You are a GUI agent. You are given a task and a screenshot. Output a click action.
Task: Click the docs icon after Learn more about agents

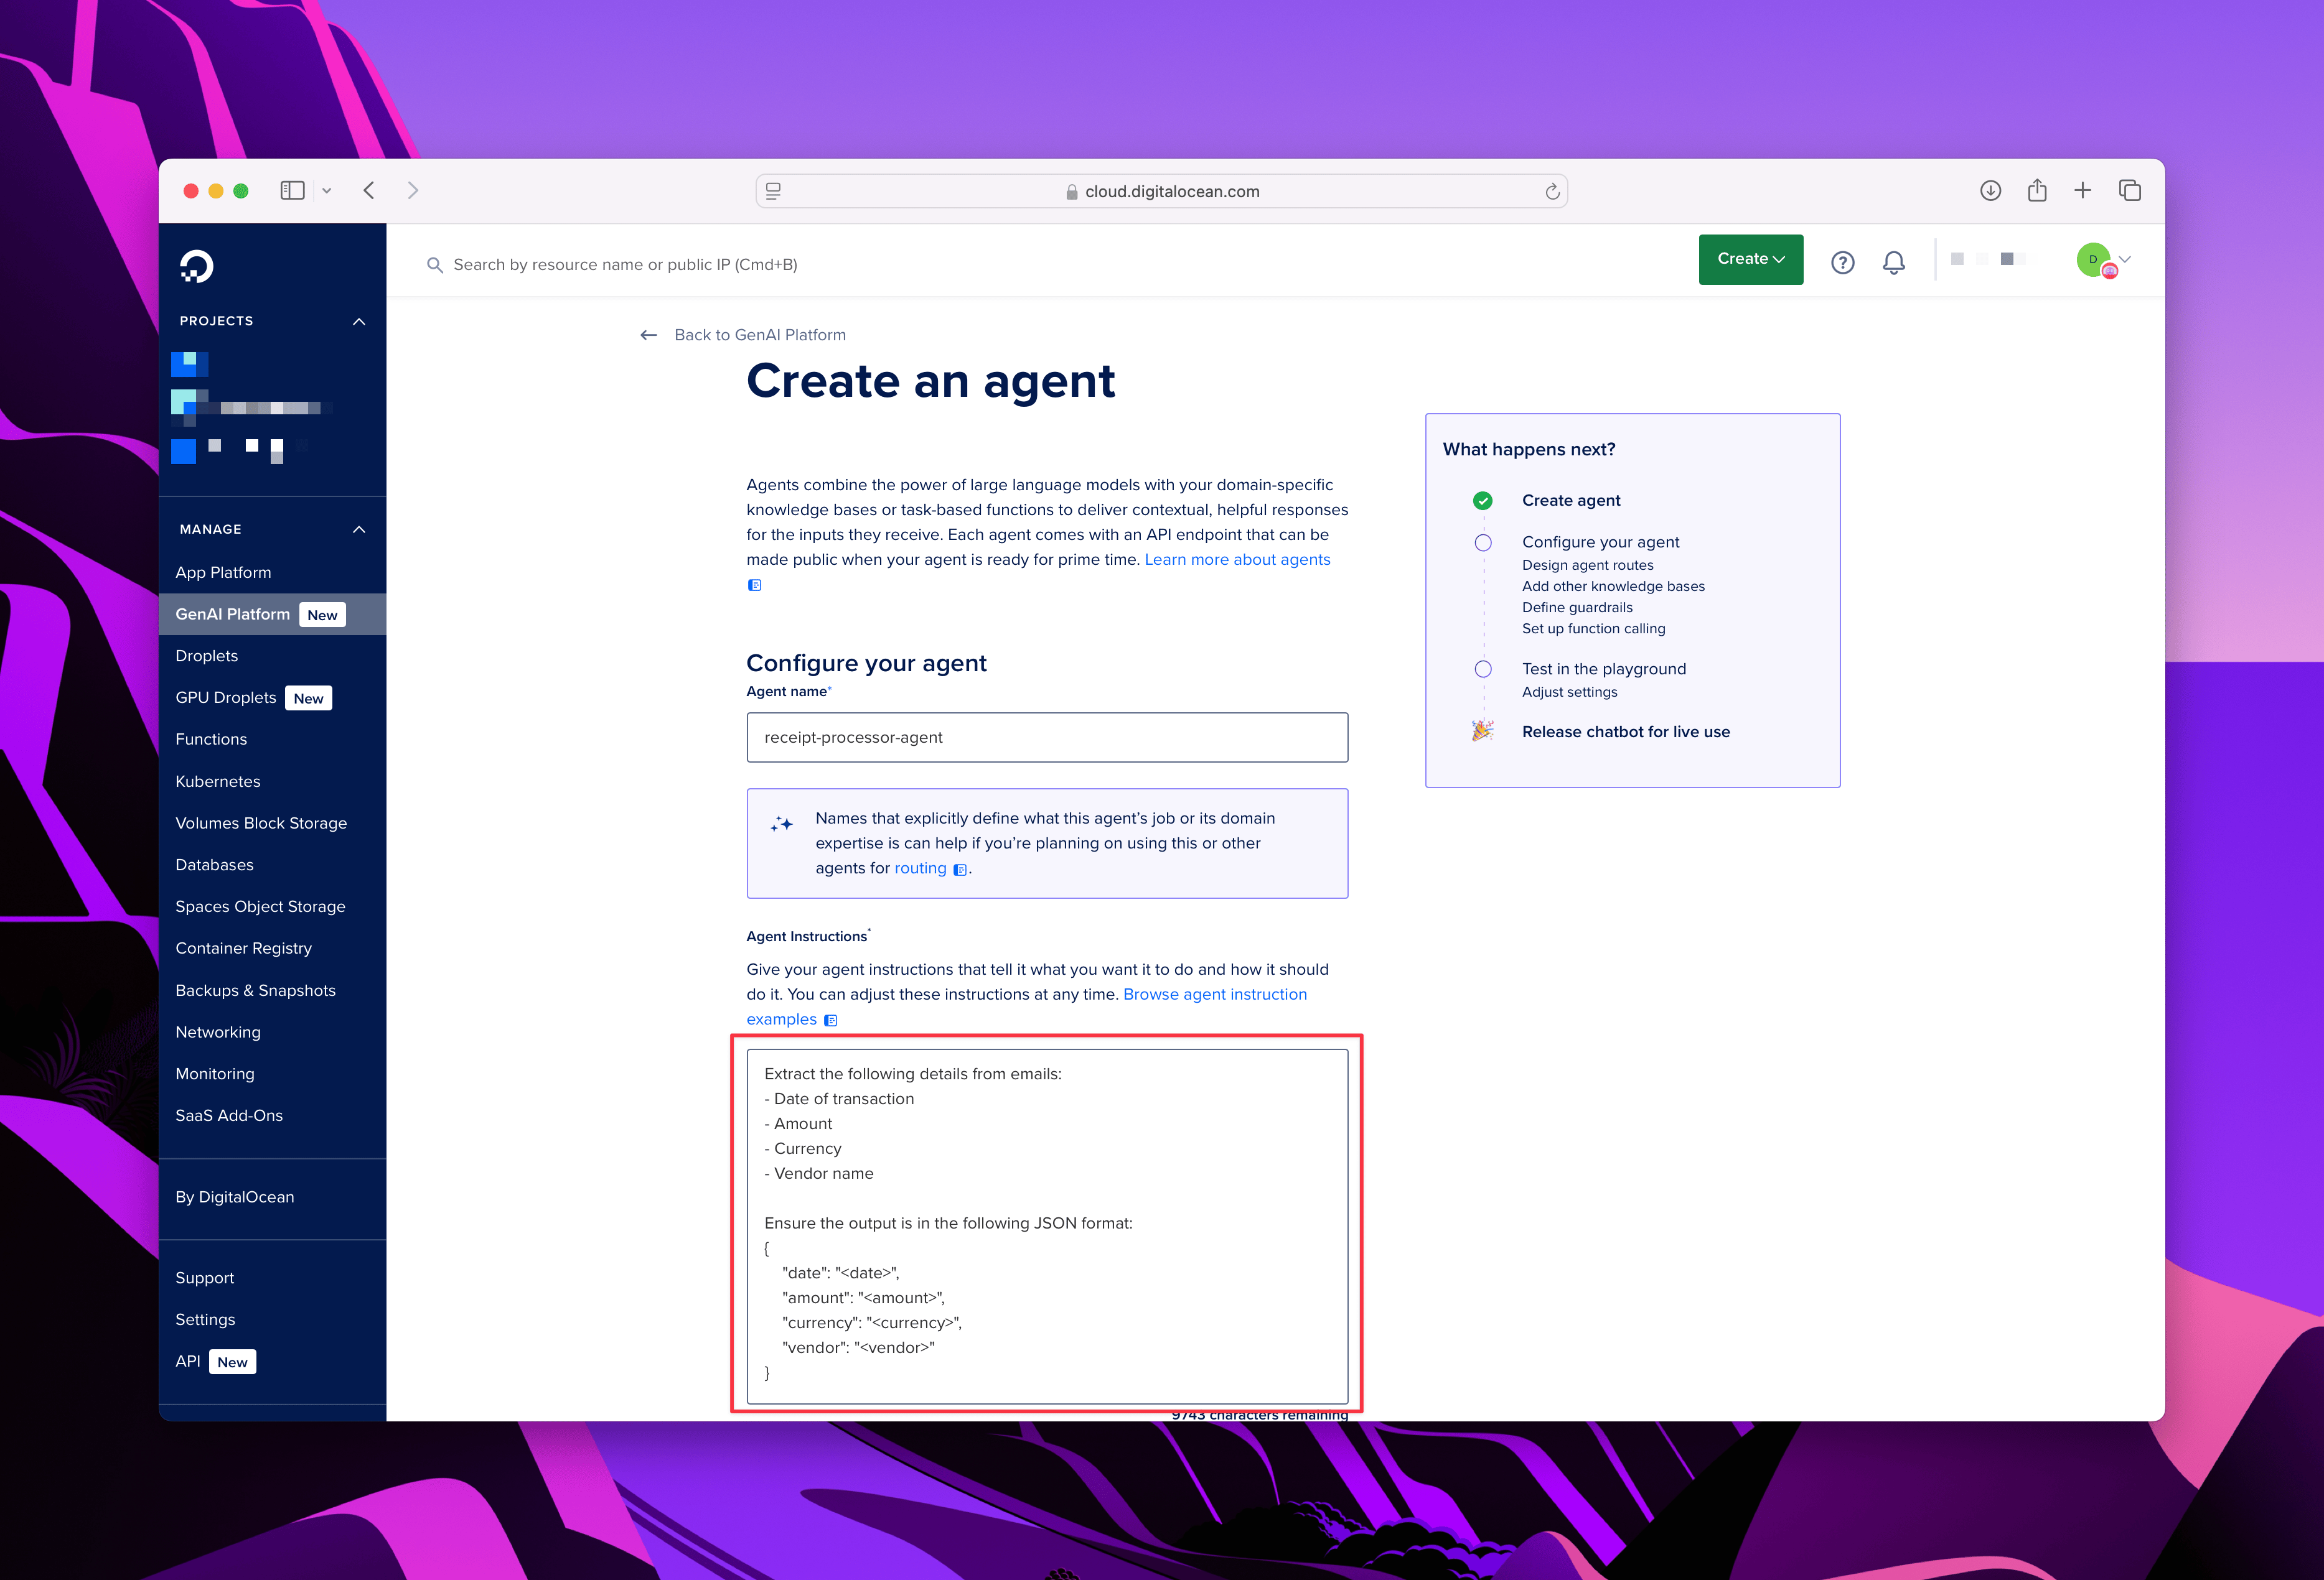[x=755, y=585]
